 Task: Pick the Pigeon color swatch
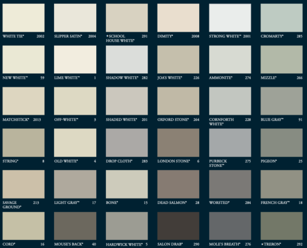click(282, 143)
